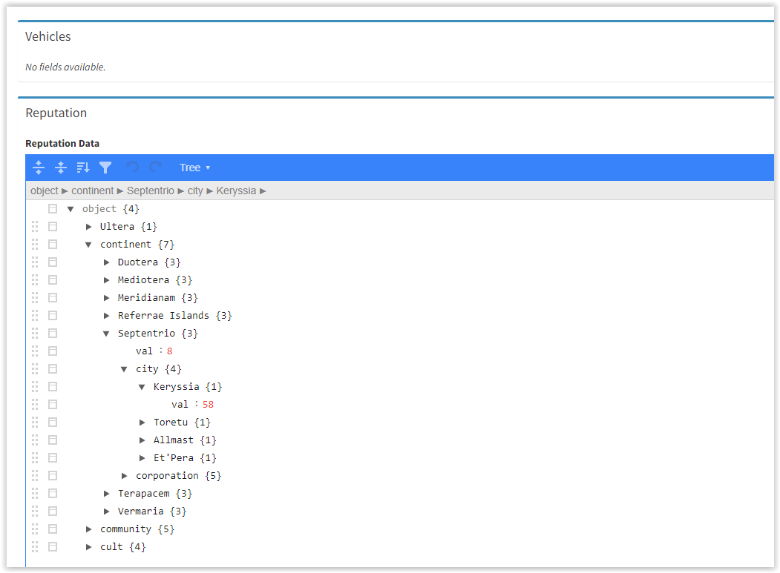Screen dimensions: 780x573
Task: Click the drag handle of Terapacem row
Action: (35, 494)
